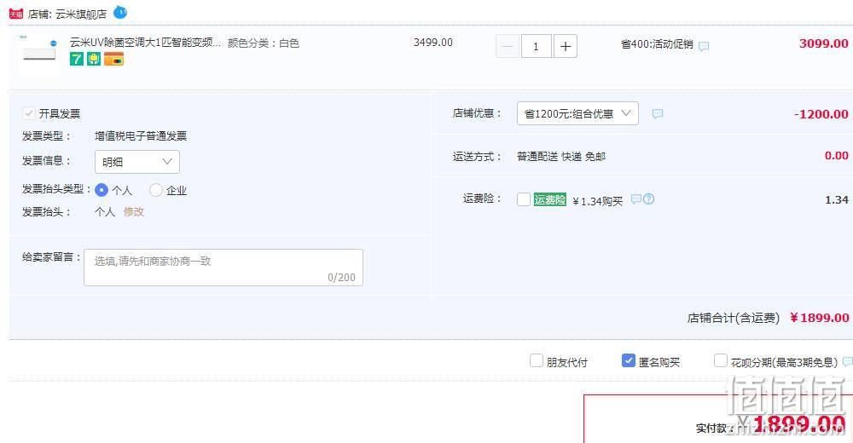Open info bubble next to 省400:活动促销
The image size is (853, 443).
click(x=704, y=46)
